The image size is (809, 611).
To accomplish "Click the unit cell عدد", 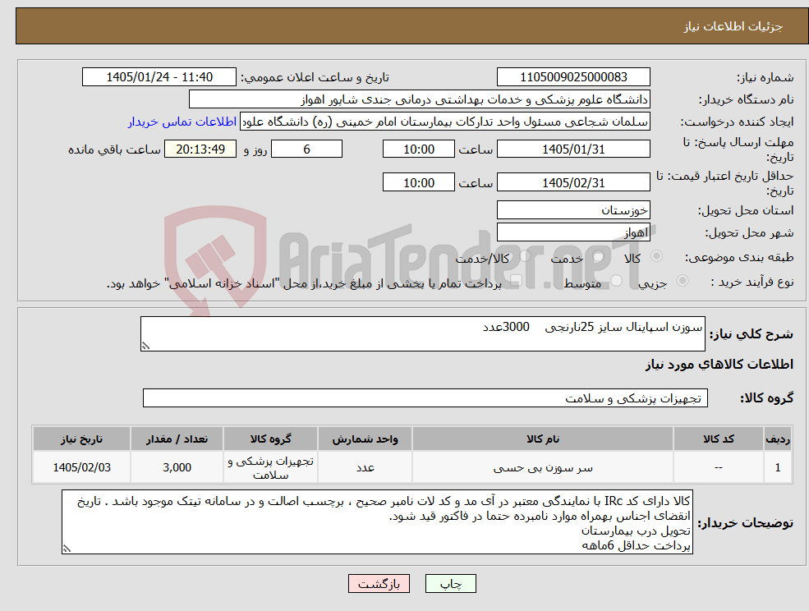I will (365, 467).
